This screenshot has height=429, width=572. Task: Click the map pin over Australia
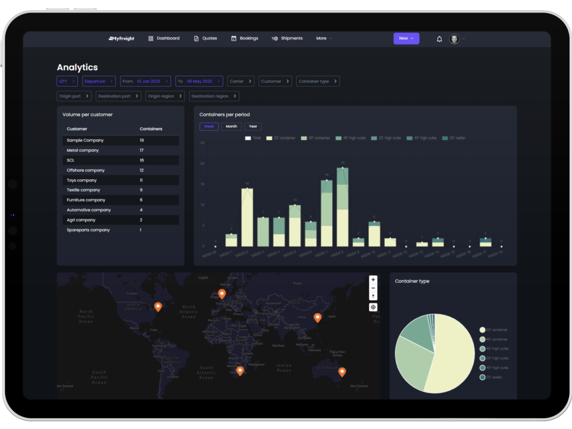(342, 371)
